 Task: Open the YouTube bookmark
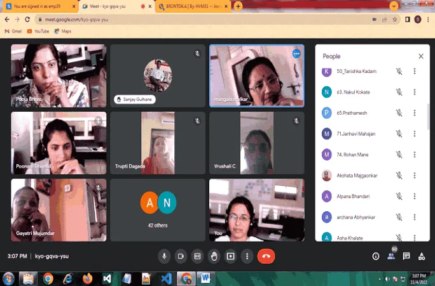coord(38,31)
